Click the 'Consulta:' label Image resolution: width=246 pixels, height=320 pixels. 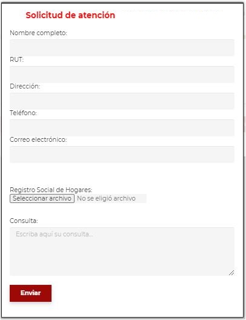point(24,221)
